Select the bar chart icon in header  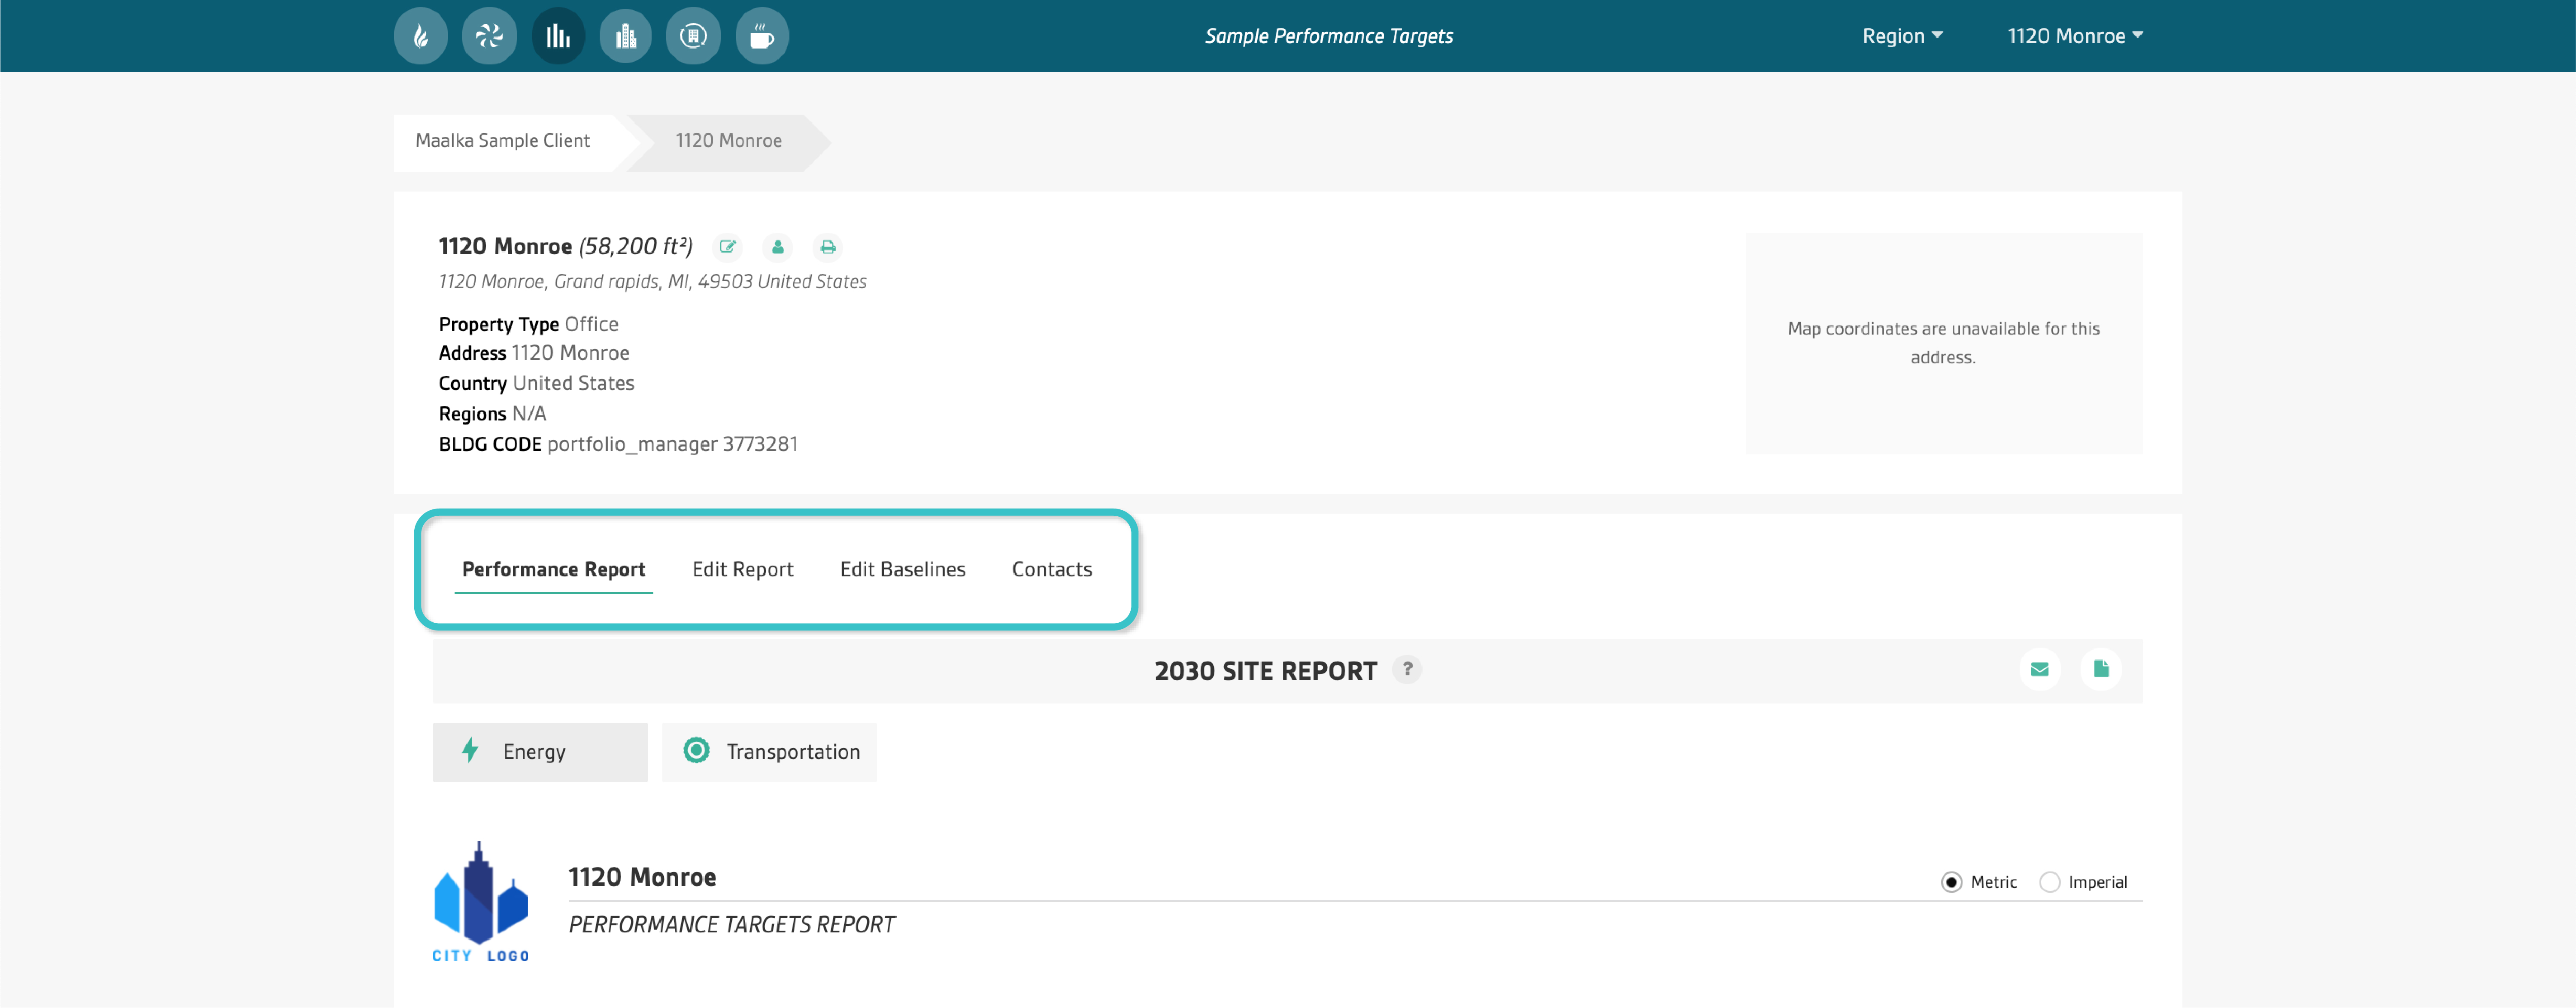558,36
